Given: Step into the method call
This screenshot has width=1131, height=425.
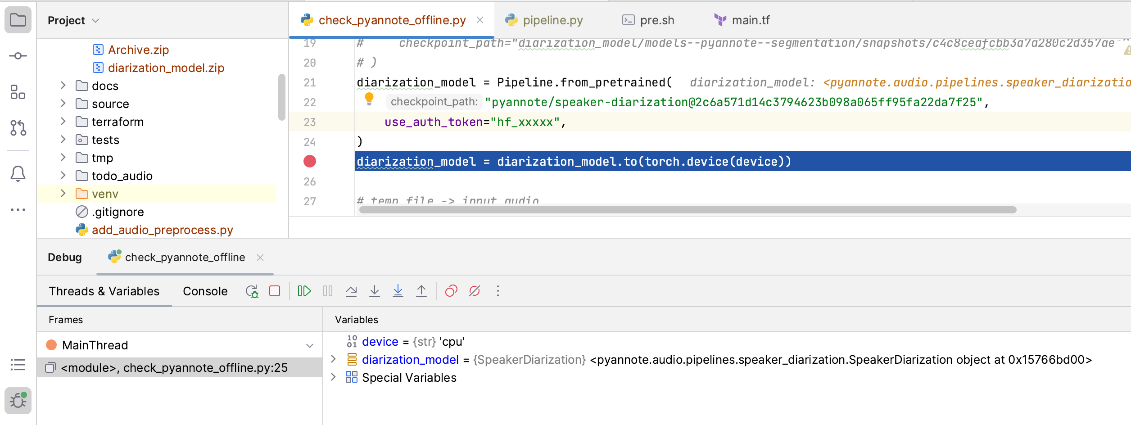Looking at the screenshot, I should [x=375, y=291].
